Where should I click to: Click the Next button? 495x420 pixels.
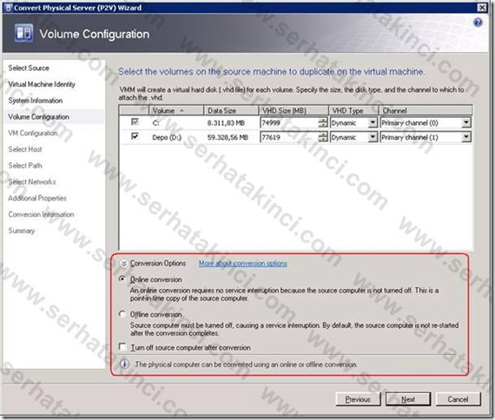tap(408, 399)
